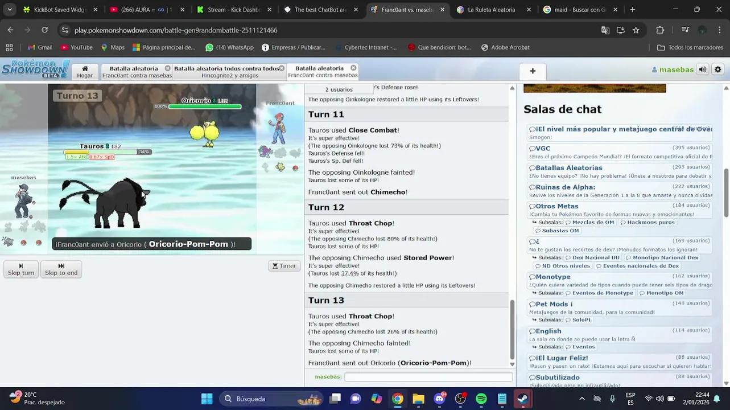Join the Otros Metas room
This screenshot has width=730, height=410.
click(x=556, y=206)
